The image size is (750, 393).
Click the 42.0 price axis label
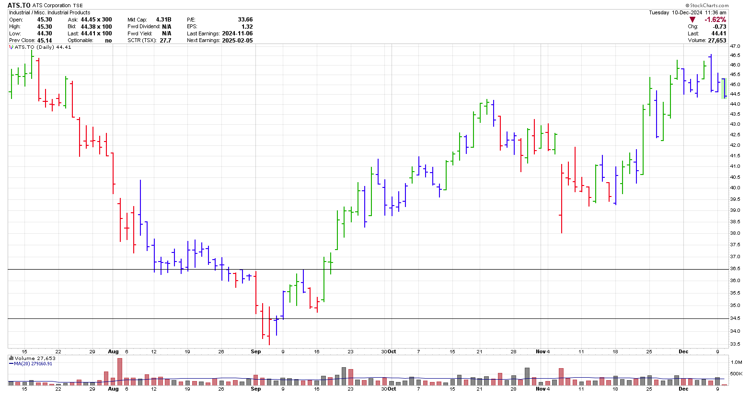(735, 145)
